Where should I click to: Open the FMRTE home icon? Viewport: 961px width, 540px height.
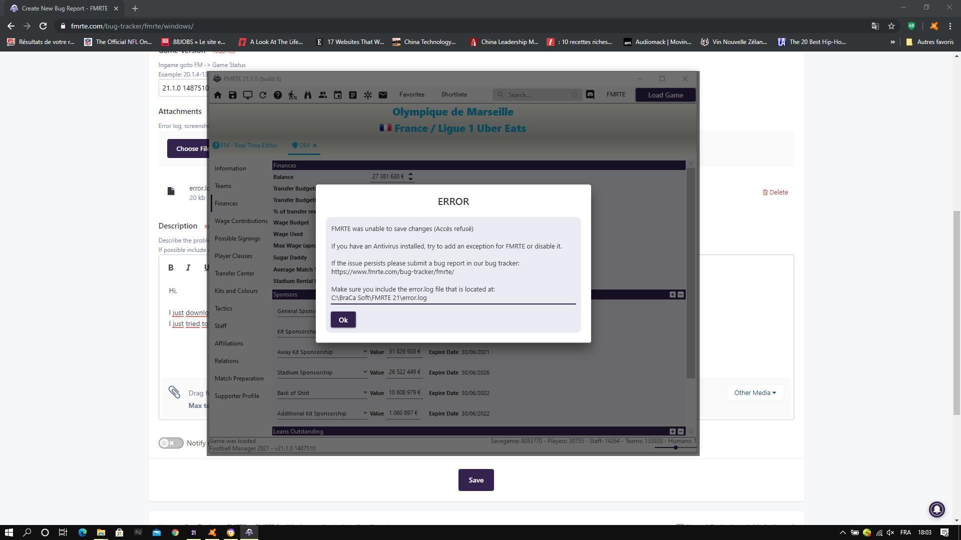[x=218, y=95]
